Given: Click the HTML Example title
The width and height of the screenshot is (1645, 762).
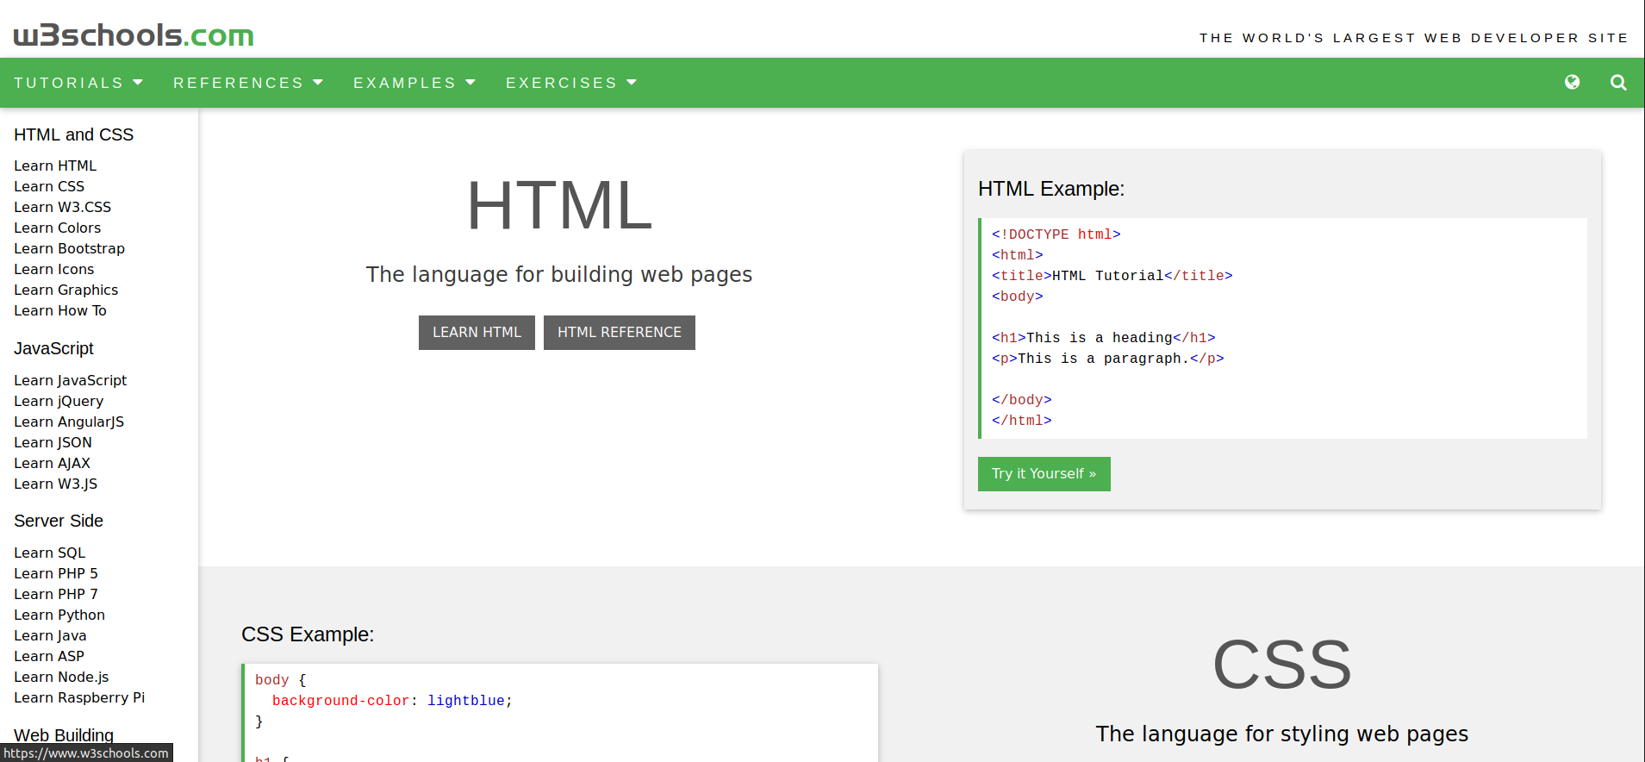Looking at the screenshot, I should [1051, 189].
